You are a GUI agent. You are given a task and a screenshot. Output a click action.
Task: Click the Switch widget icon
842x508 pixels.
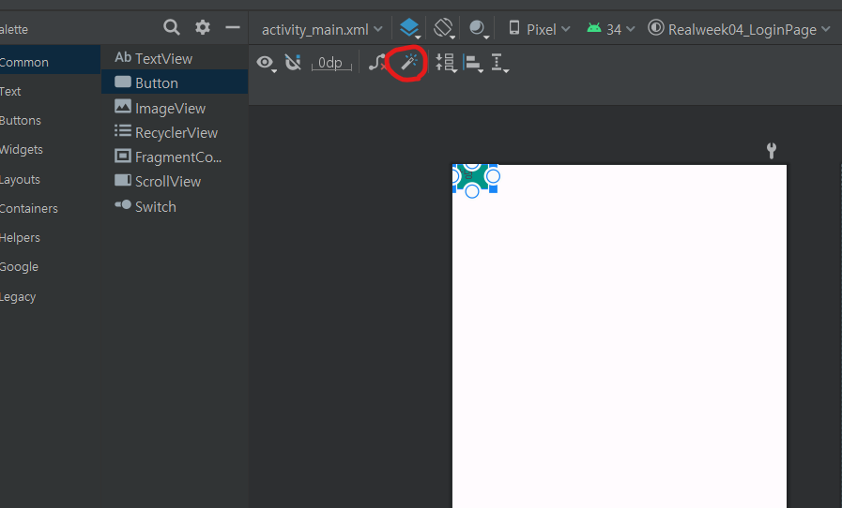click(x=123, y=204)
